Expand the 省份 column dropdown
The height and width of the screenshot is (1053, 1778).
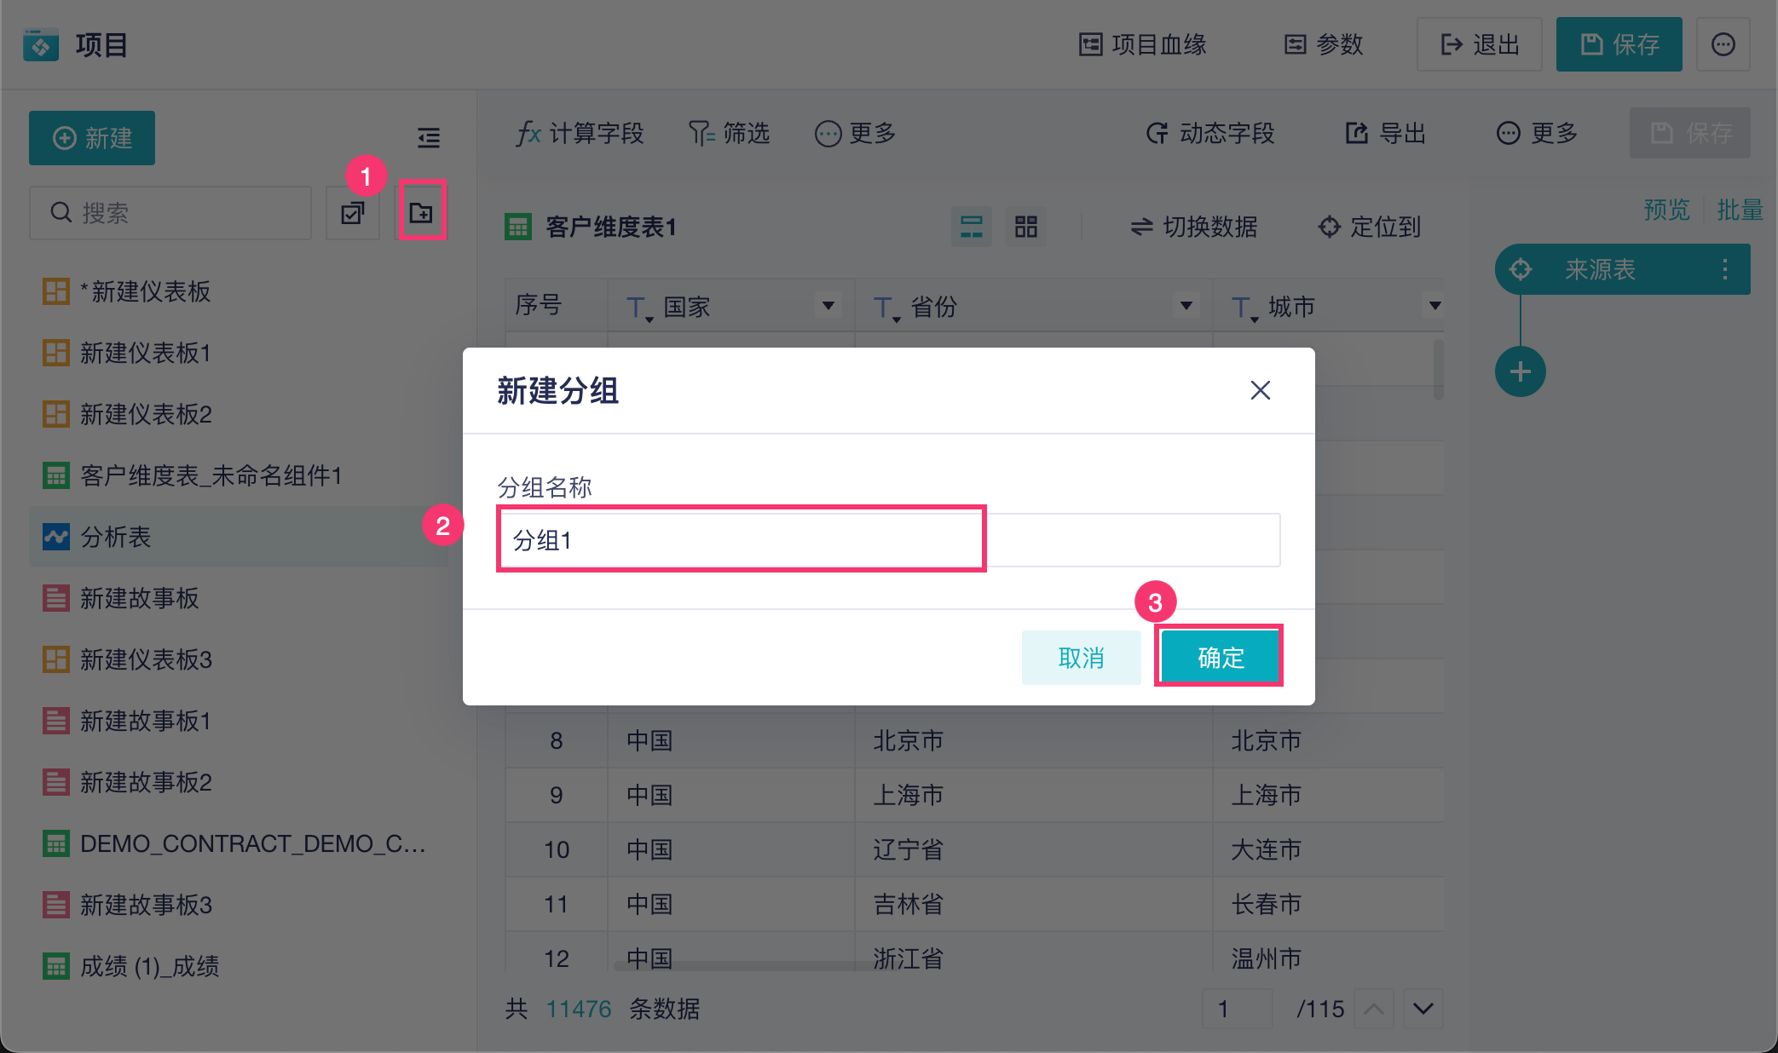pyautogui.click(x=1186, y=305)
